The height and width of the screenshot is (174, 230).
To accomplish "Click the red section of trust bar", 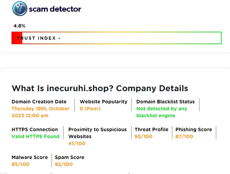I will [17, 38].
